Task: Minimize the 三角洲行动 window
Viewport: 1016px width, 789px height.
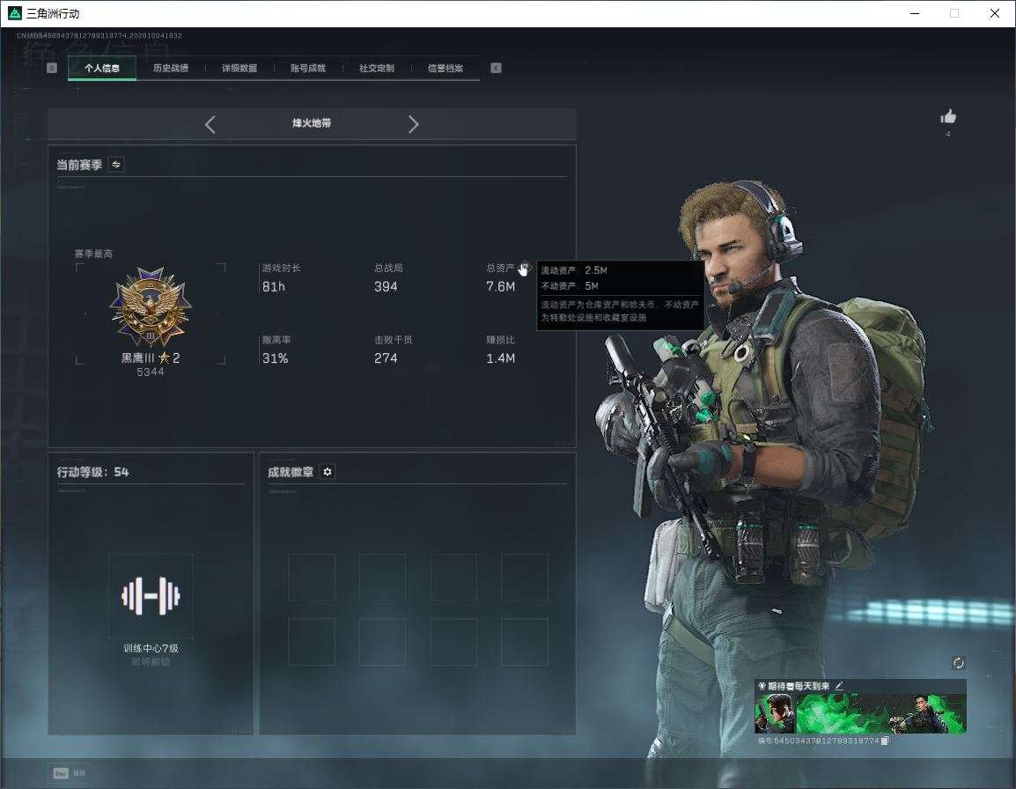Action: (x=915, y=13)
